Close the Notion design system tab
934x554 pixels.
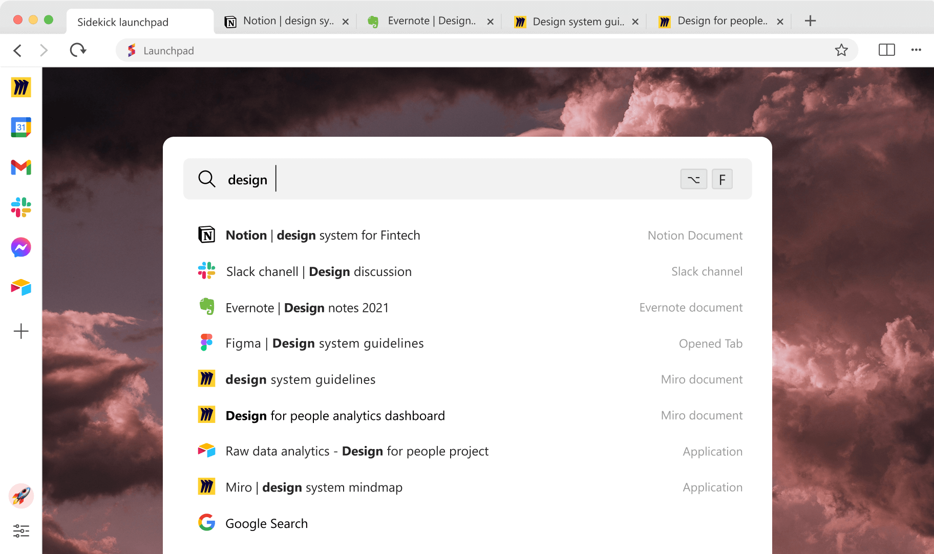[x=346, y=22]
